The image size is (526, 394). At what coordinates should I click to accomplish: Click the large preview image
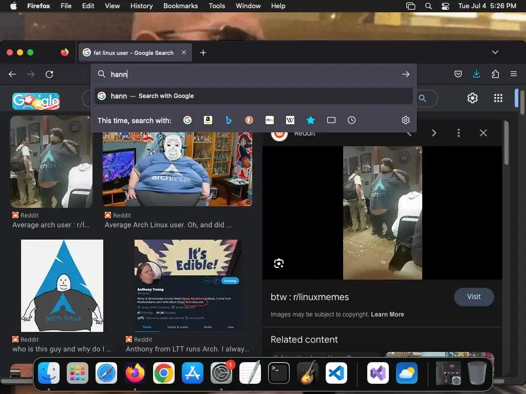382,212
